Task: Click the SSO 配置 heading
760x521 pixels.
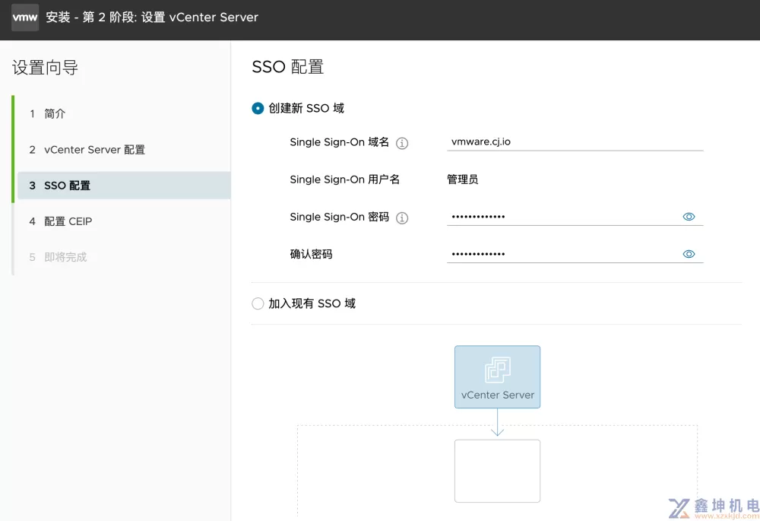Action: click(288, 67)
